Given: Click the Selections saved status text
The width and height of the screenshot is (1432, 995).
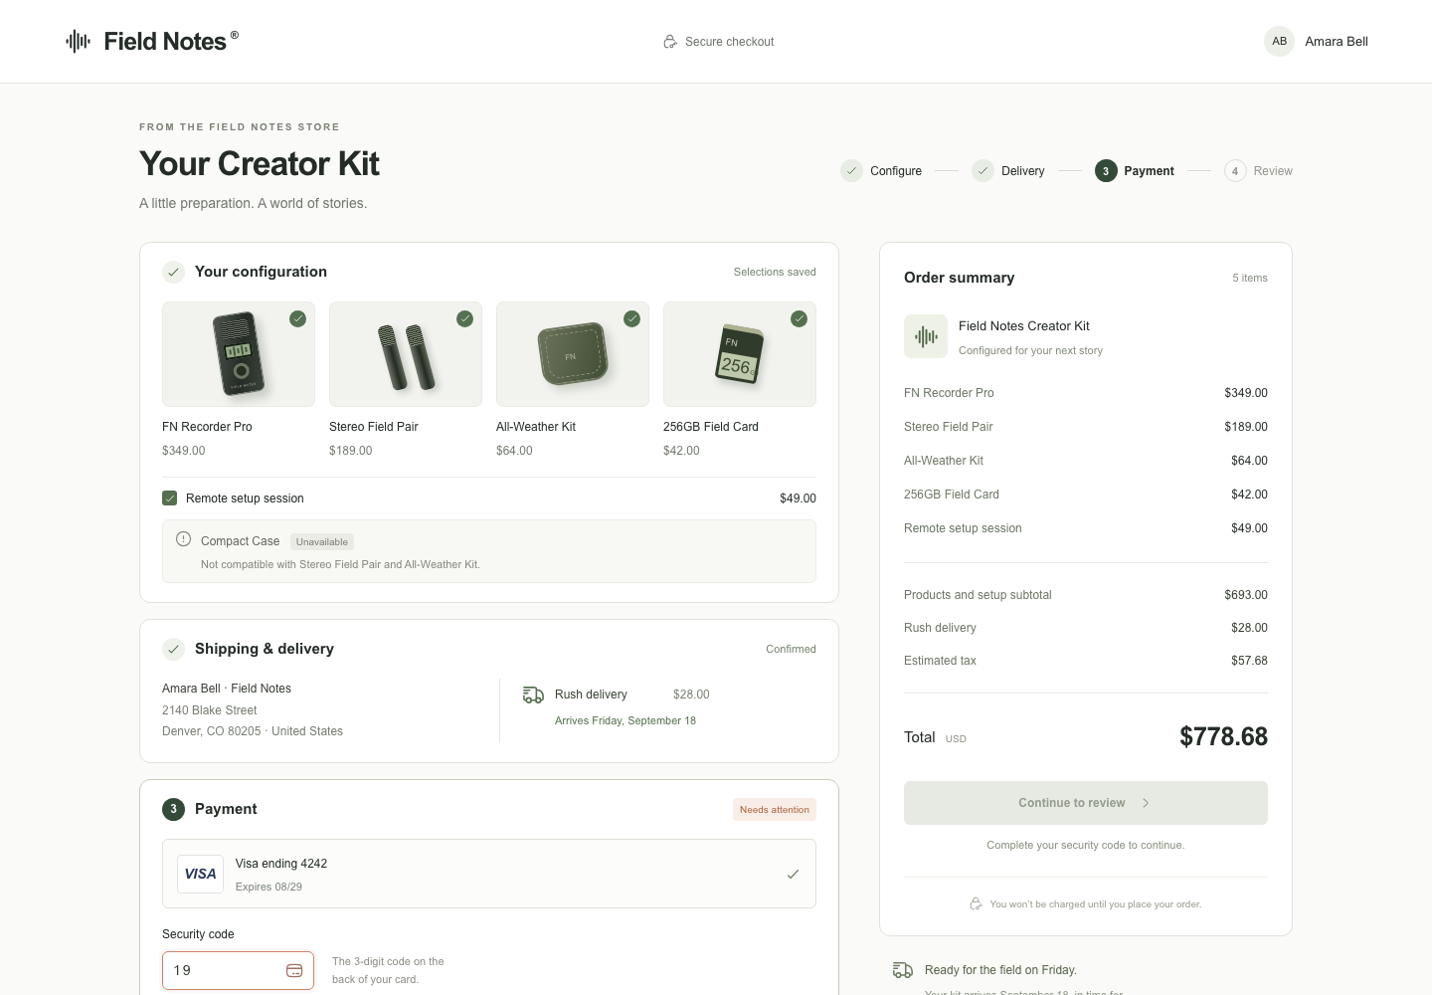Looking at the screenshot, I should click(775, 272).
